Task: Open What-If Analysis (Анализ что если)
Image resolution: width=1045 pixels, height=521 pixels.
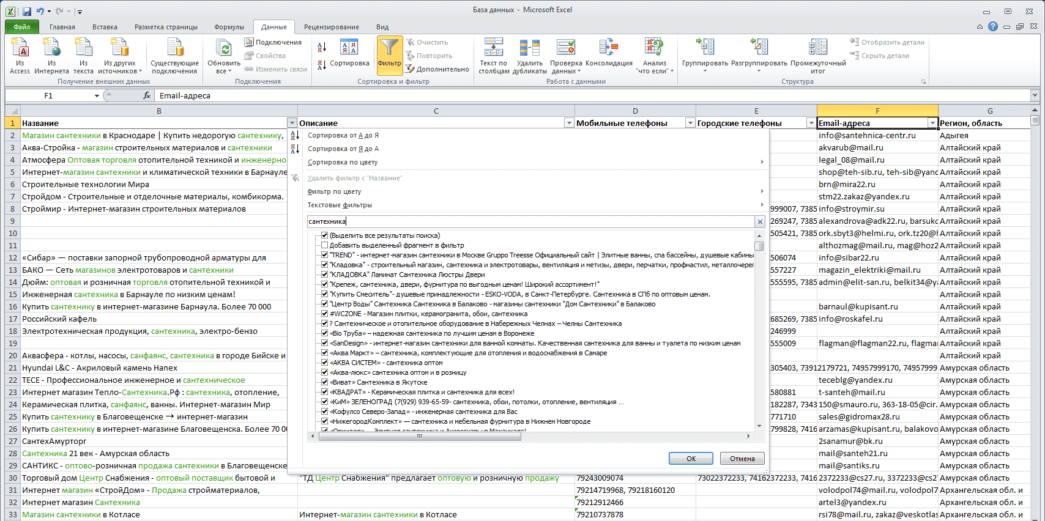Action: click(x=655, y=56)
